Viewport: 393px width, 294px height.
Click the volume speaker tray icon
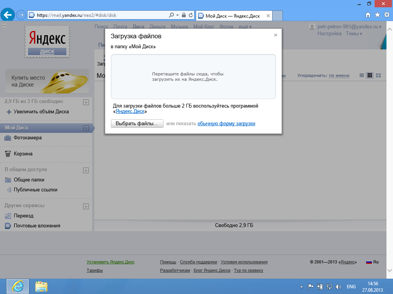(x=339, y=287)
